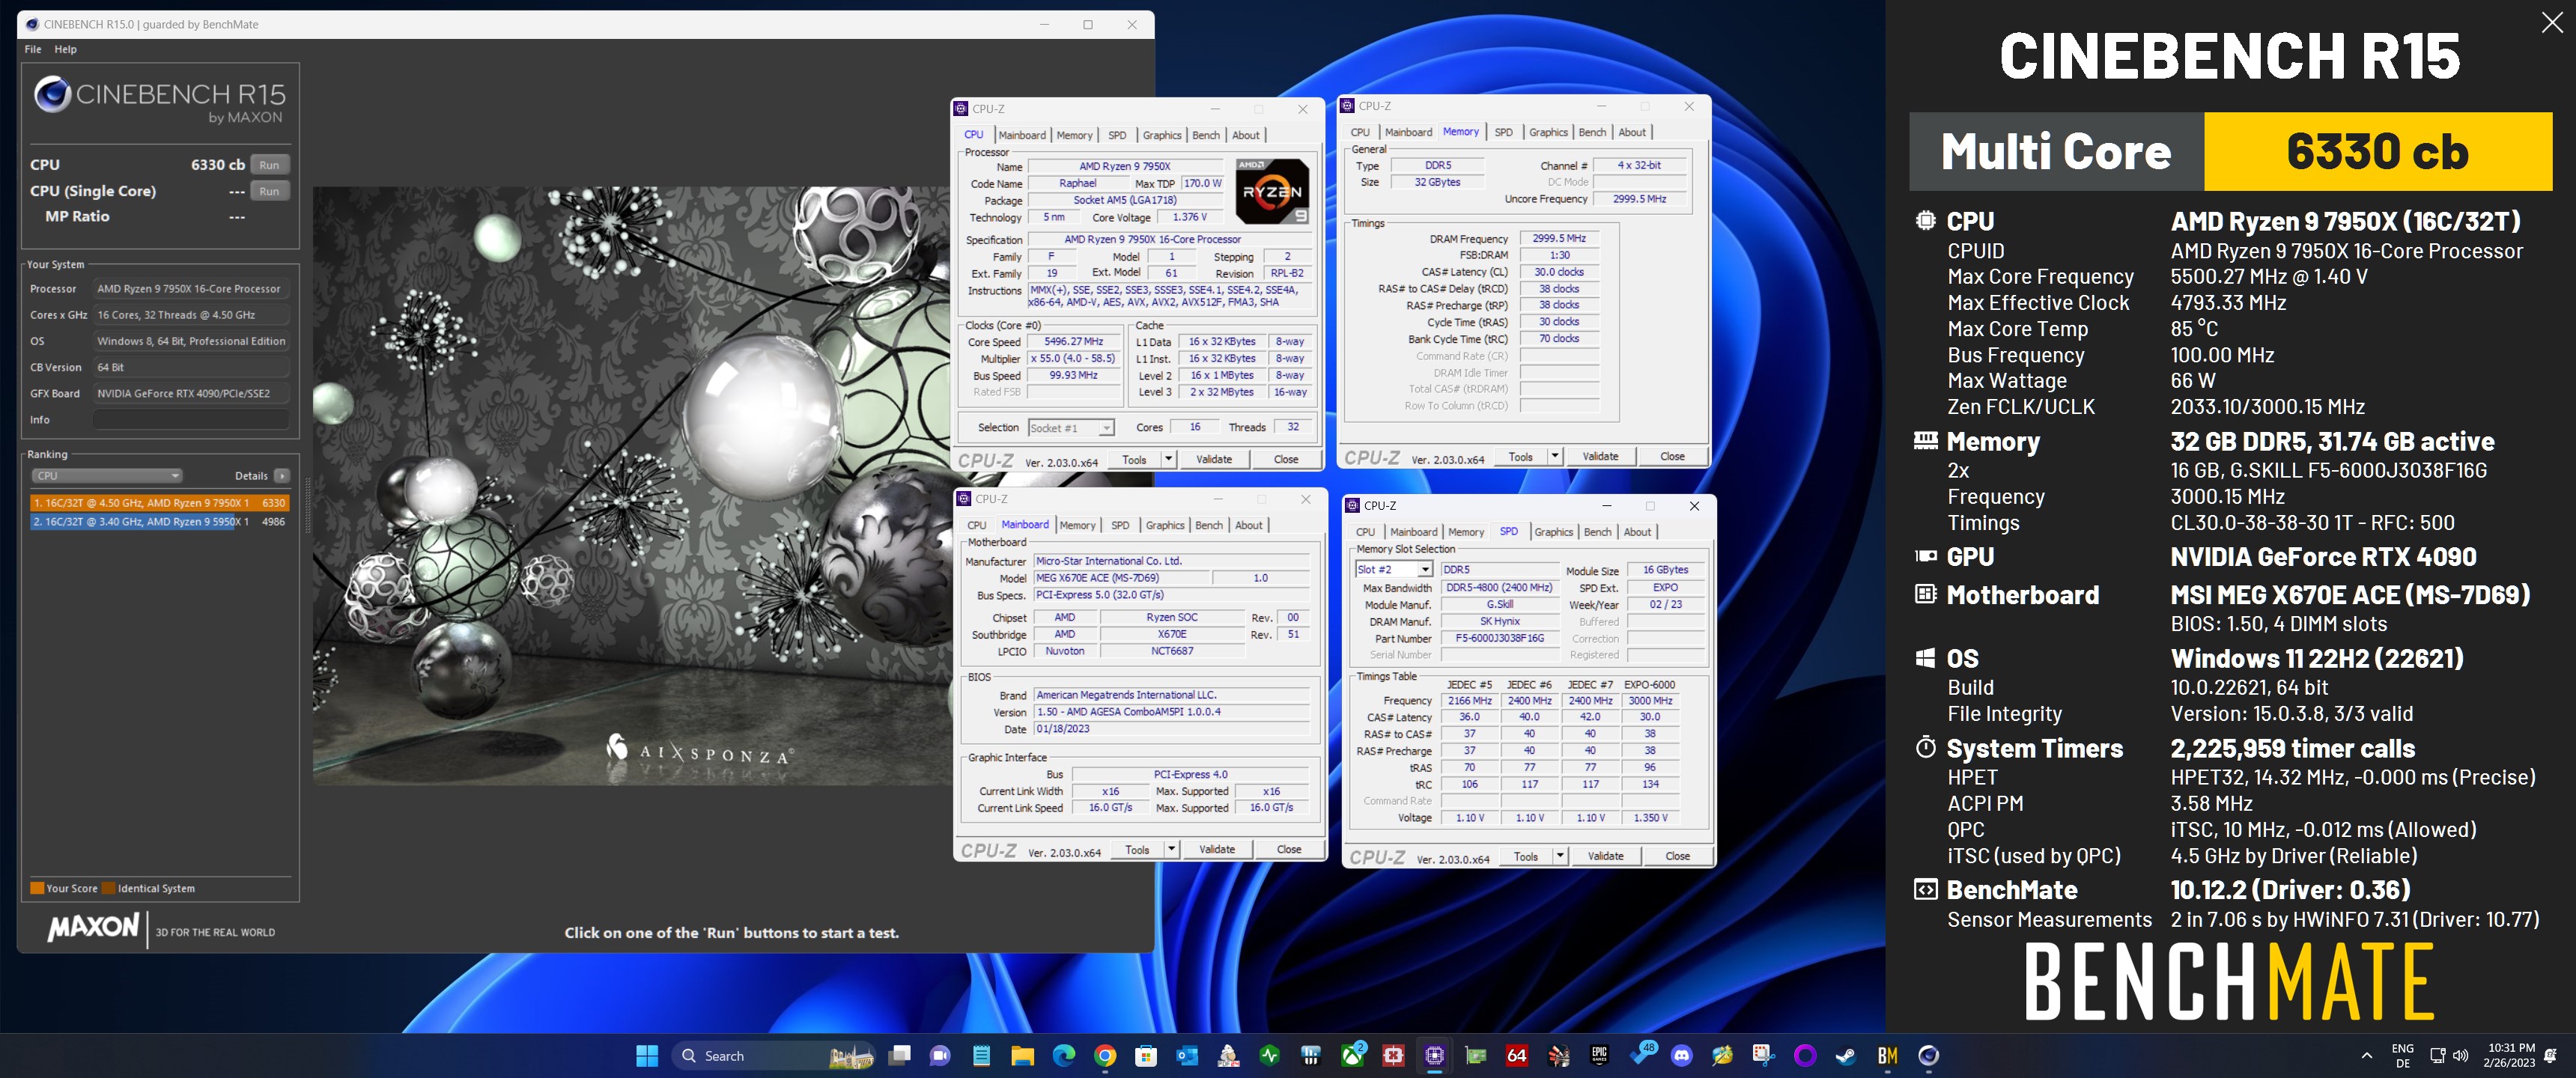Click the Processor value in Your System

(x=191, y=289)
